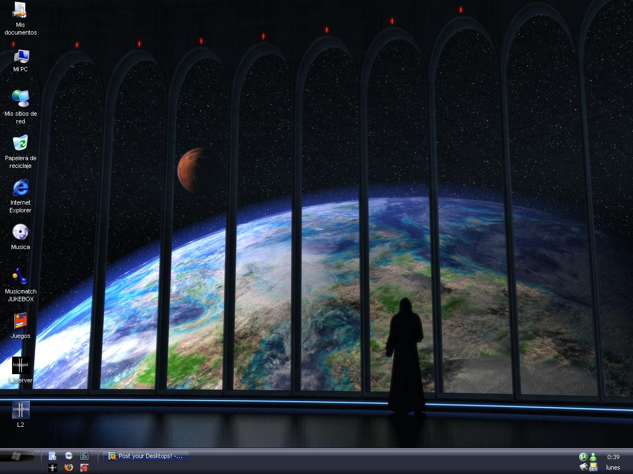Launch Internet Explorer from the desktop
Viewport: 633px width, 474px height.
(x=20, y=196)
